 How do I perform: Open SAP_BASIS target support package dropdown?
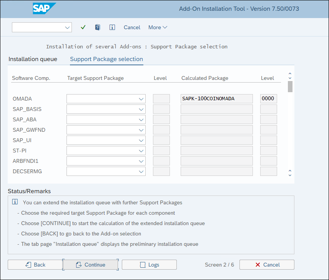(141, 109)
